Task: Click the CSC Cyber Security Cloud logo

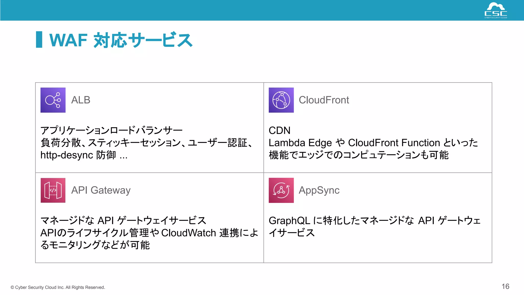Action: tap(496, 10)
